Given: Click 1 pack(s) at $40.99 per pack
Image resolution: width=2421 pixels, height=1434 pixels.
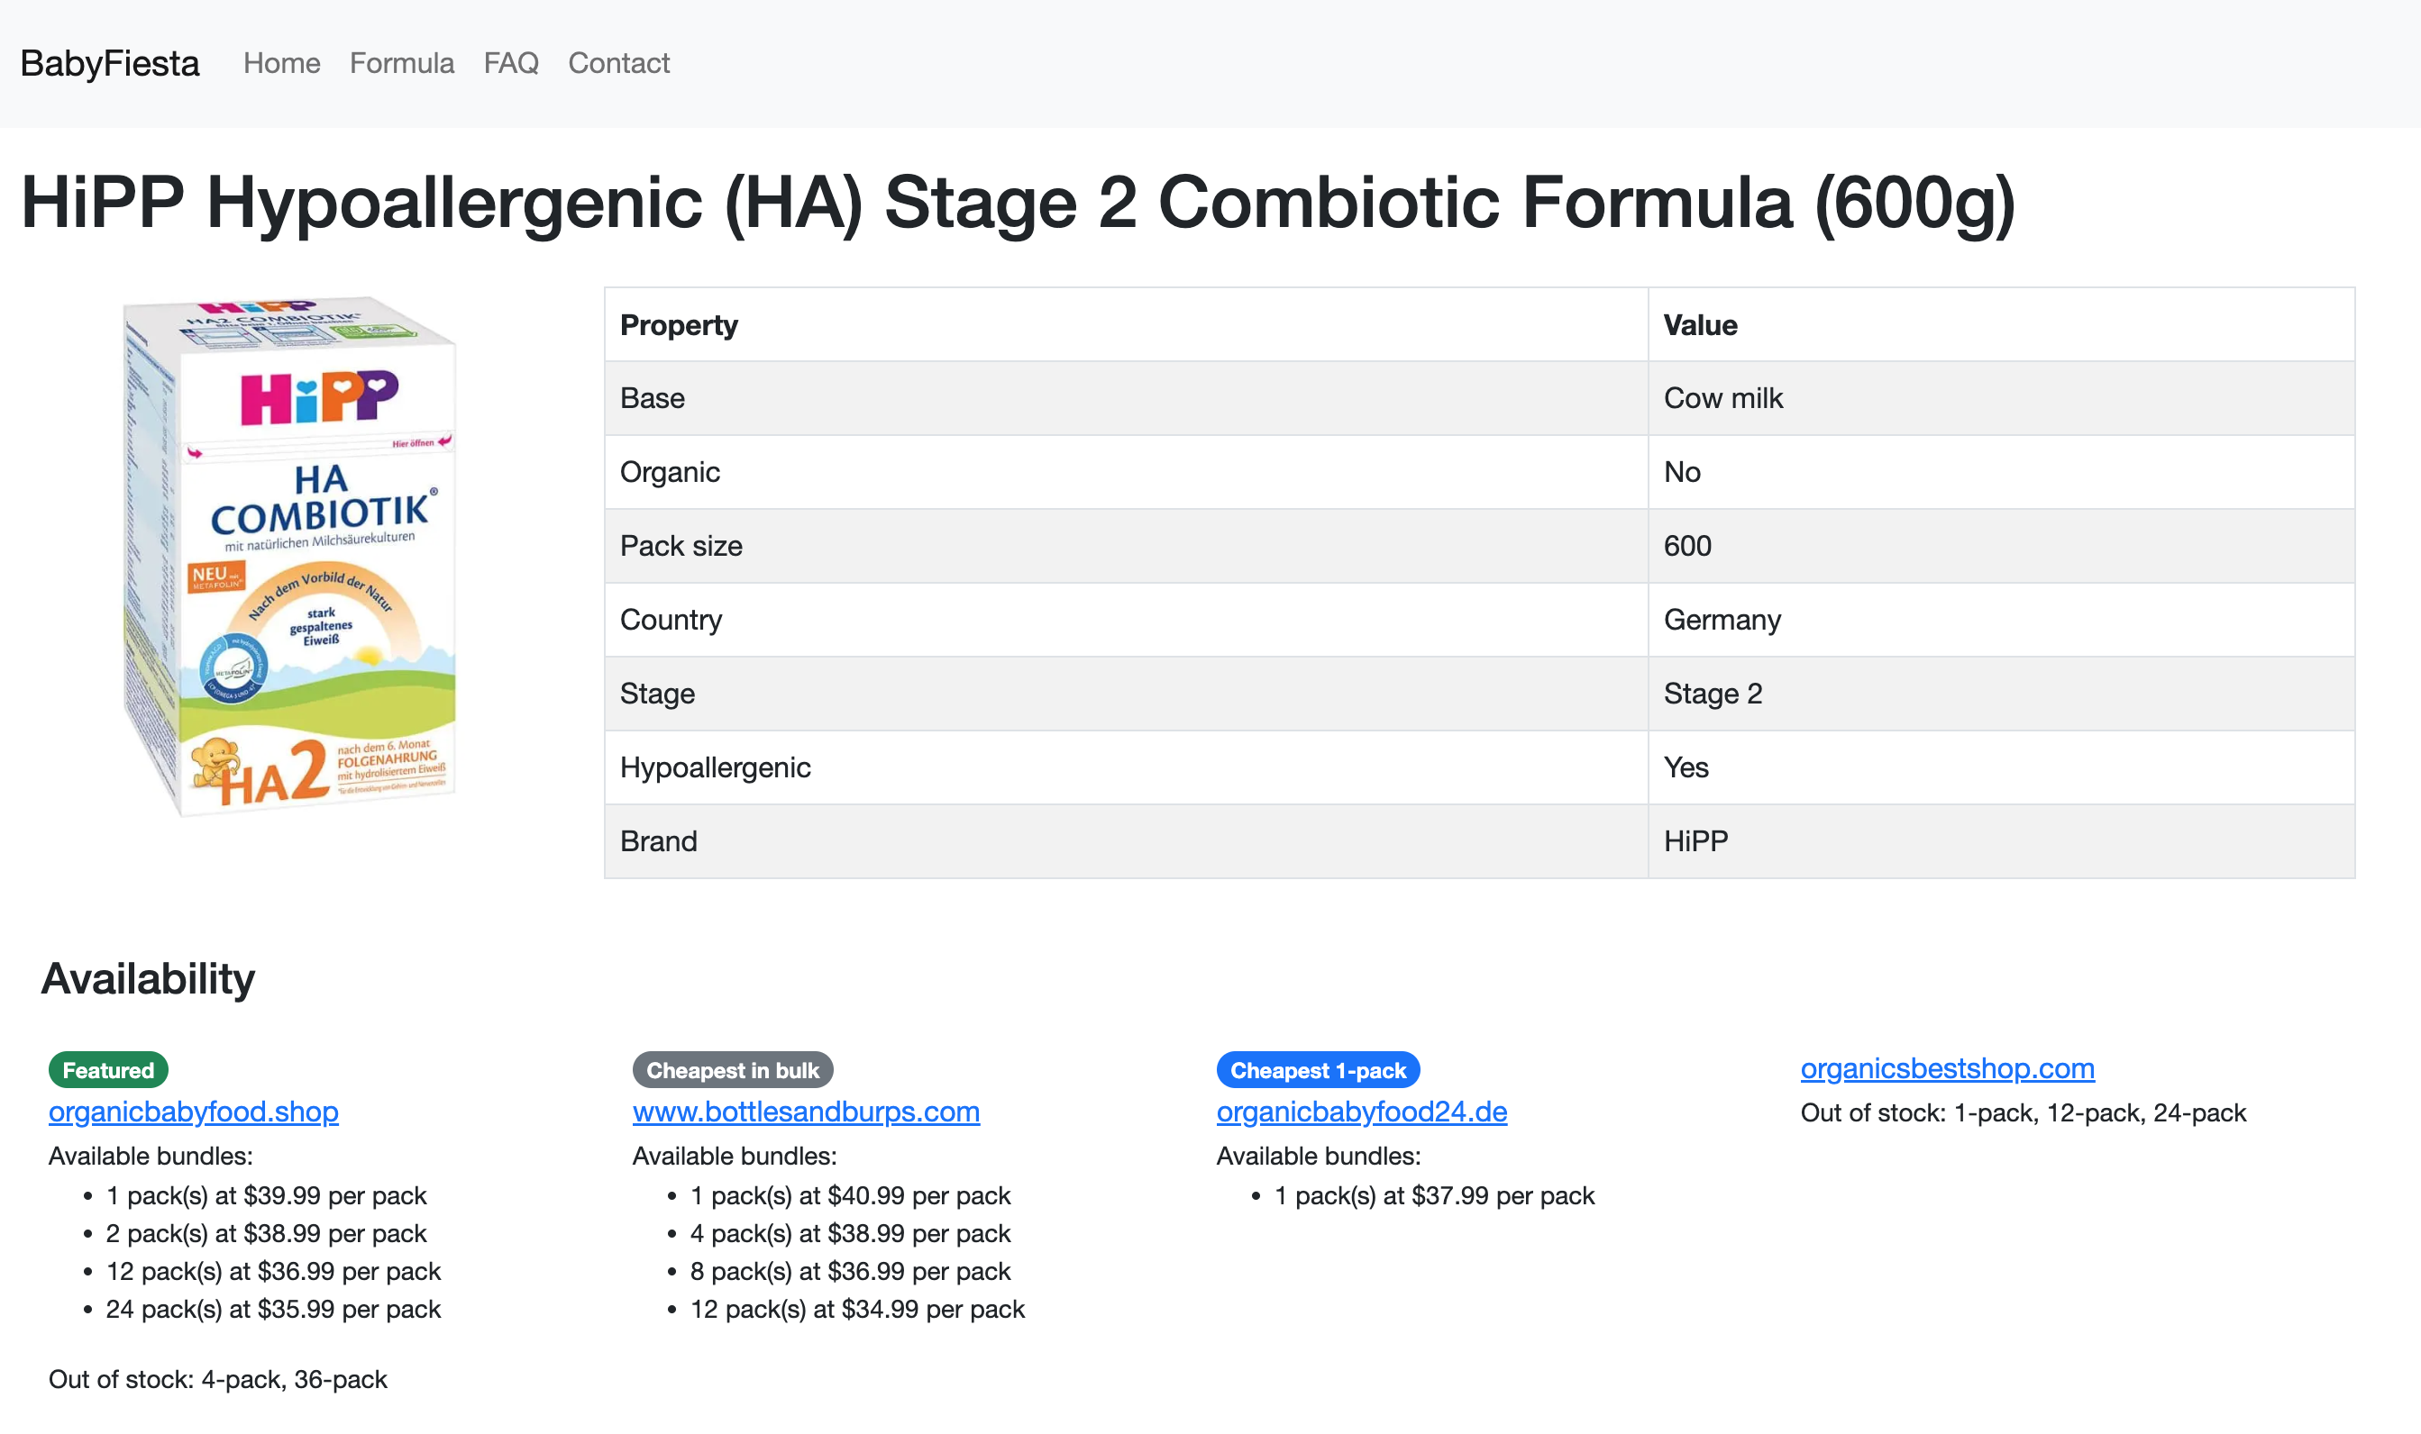Looking at the screenshot, I should [x=850, y=1195].
